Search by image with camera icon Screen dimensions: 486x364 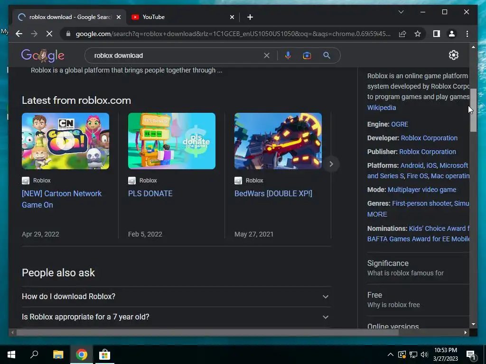pos(307,56)
